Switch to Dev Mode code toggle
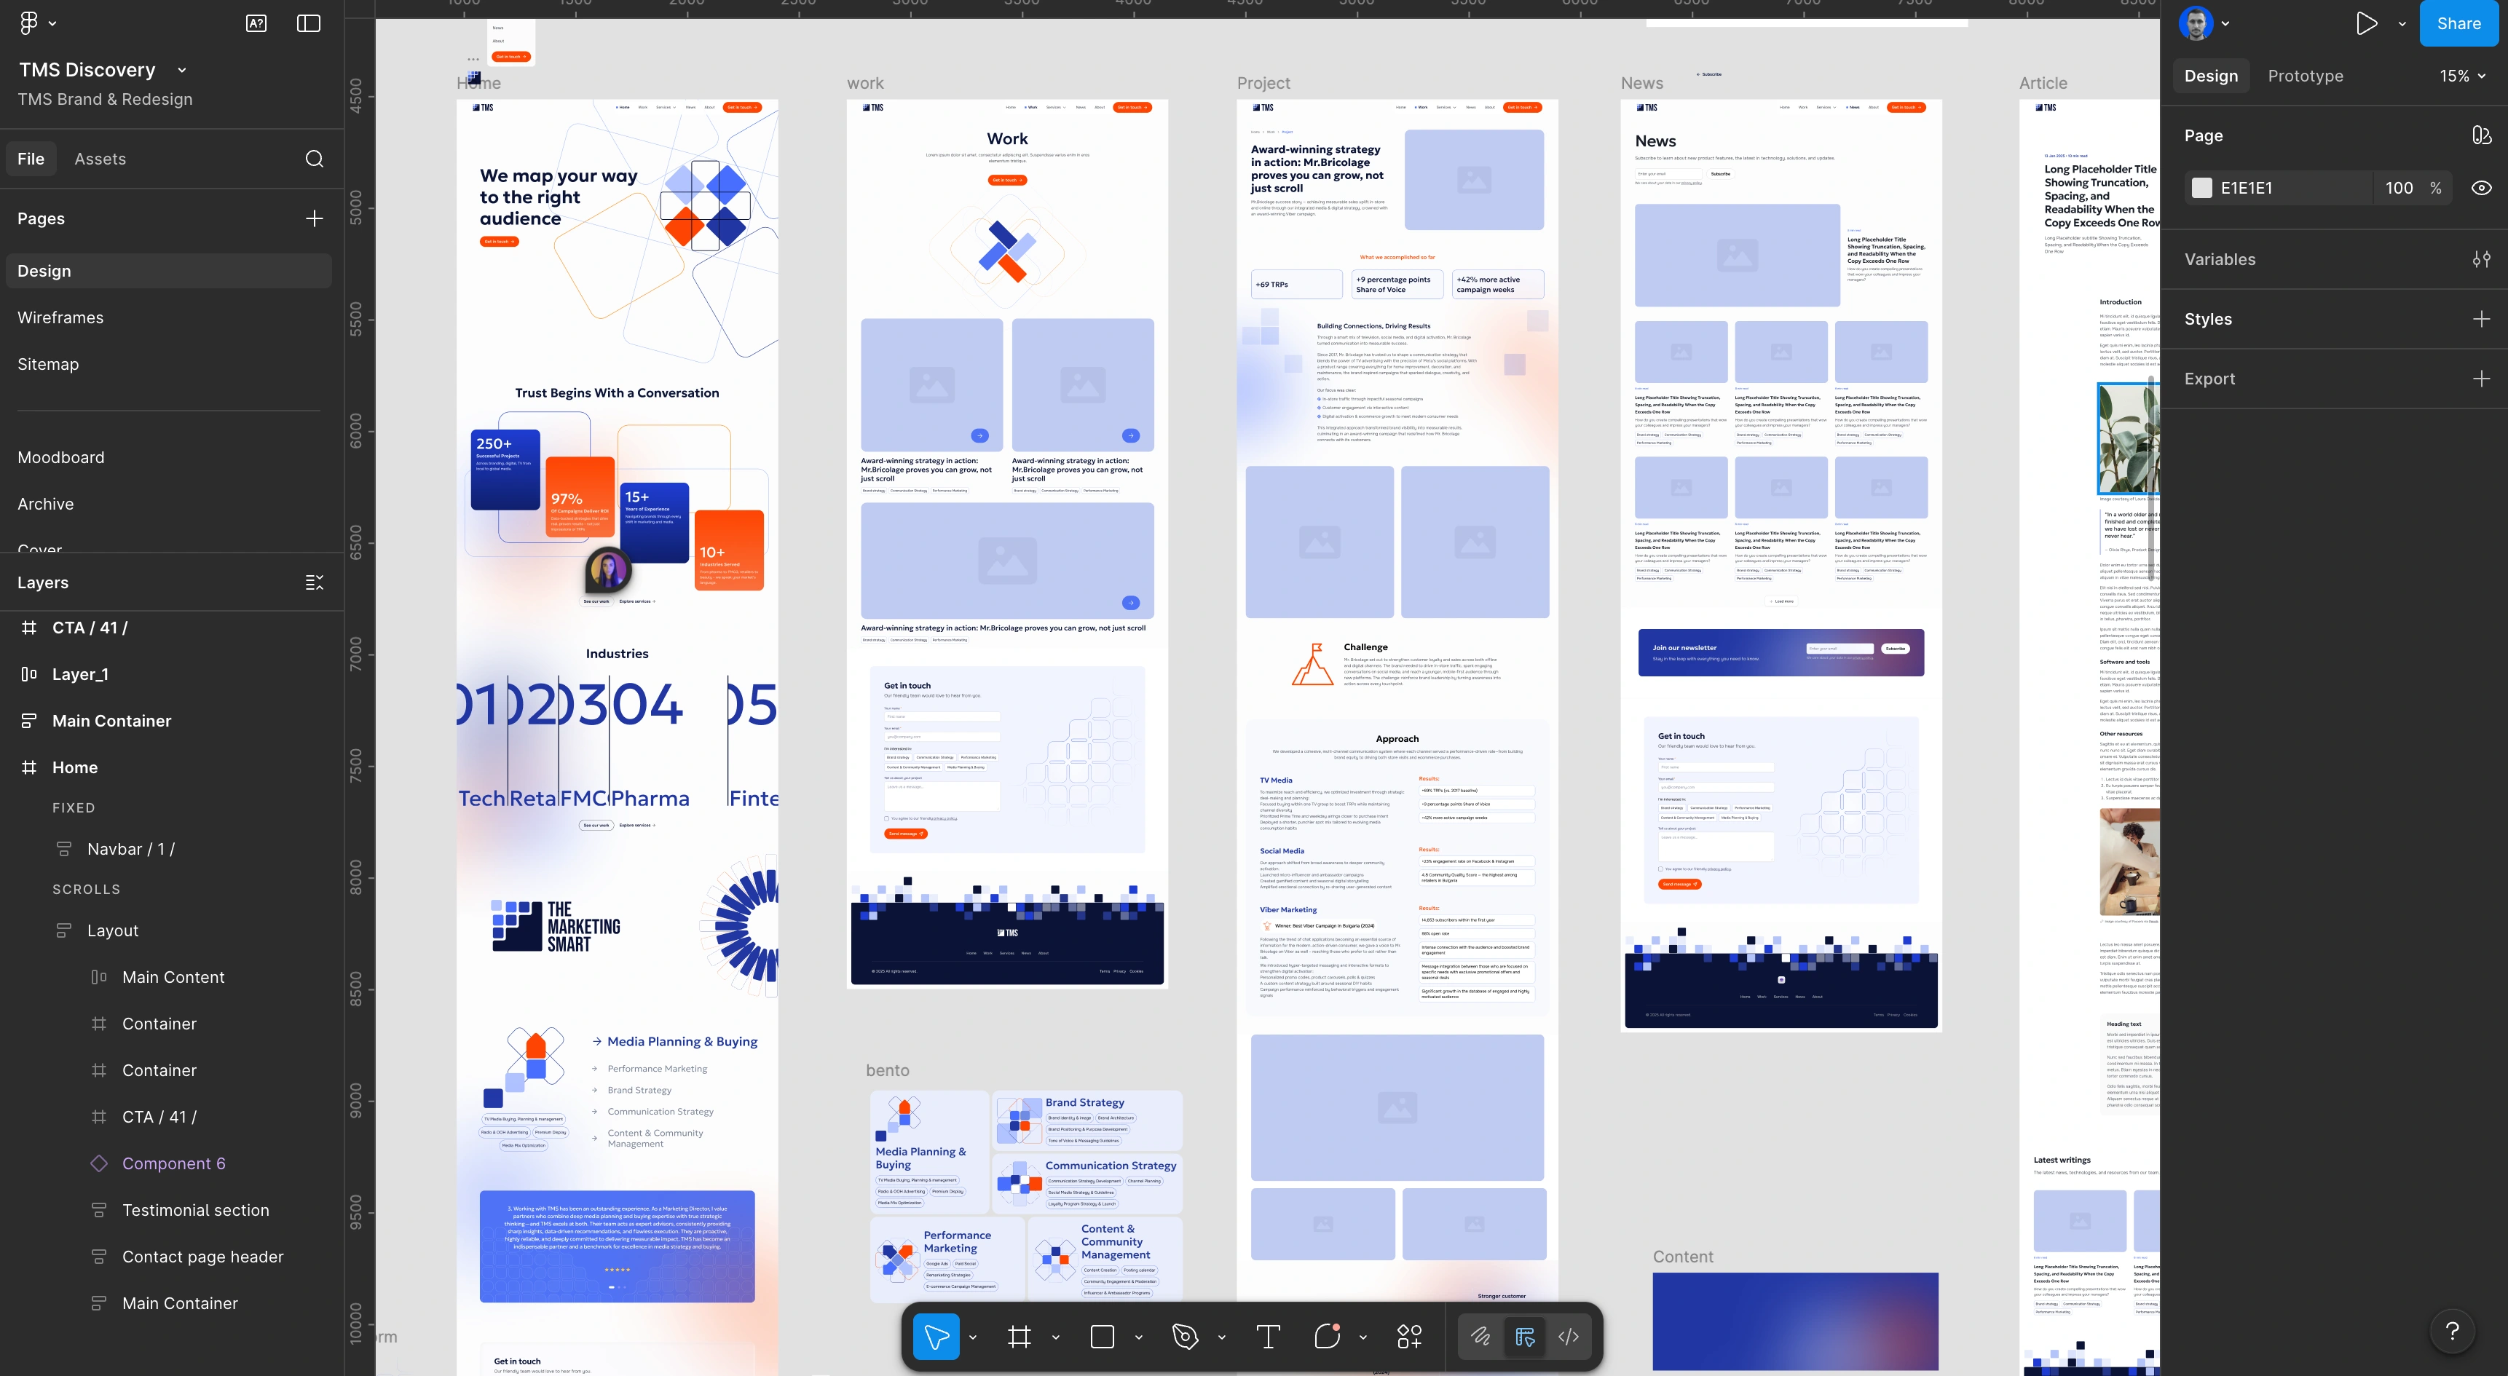2508x1376 pixels. [1569, 1336]
